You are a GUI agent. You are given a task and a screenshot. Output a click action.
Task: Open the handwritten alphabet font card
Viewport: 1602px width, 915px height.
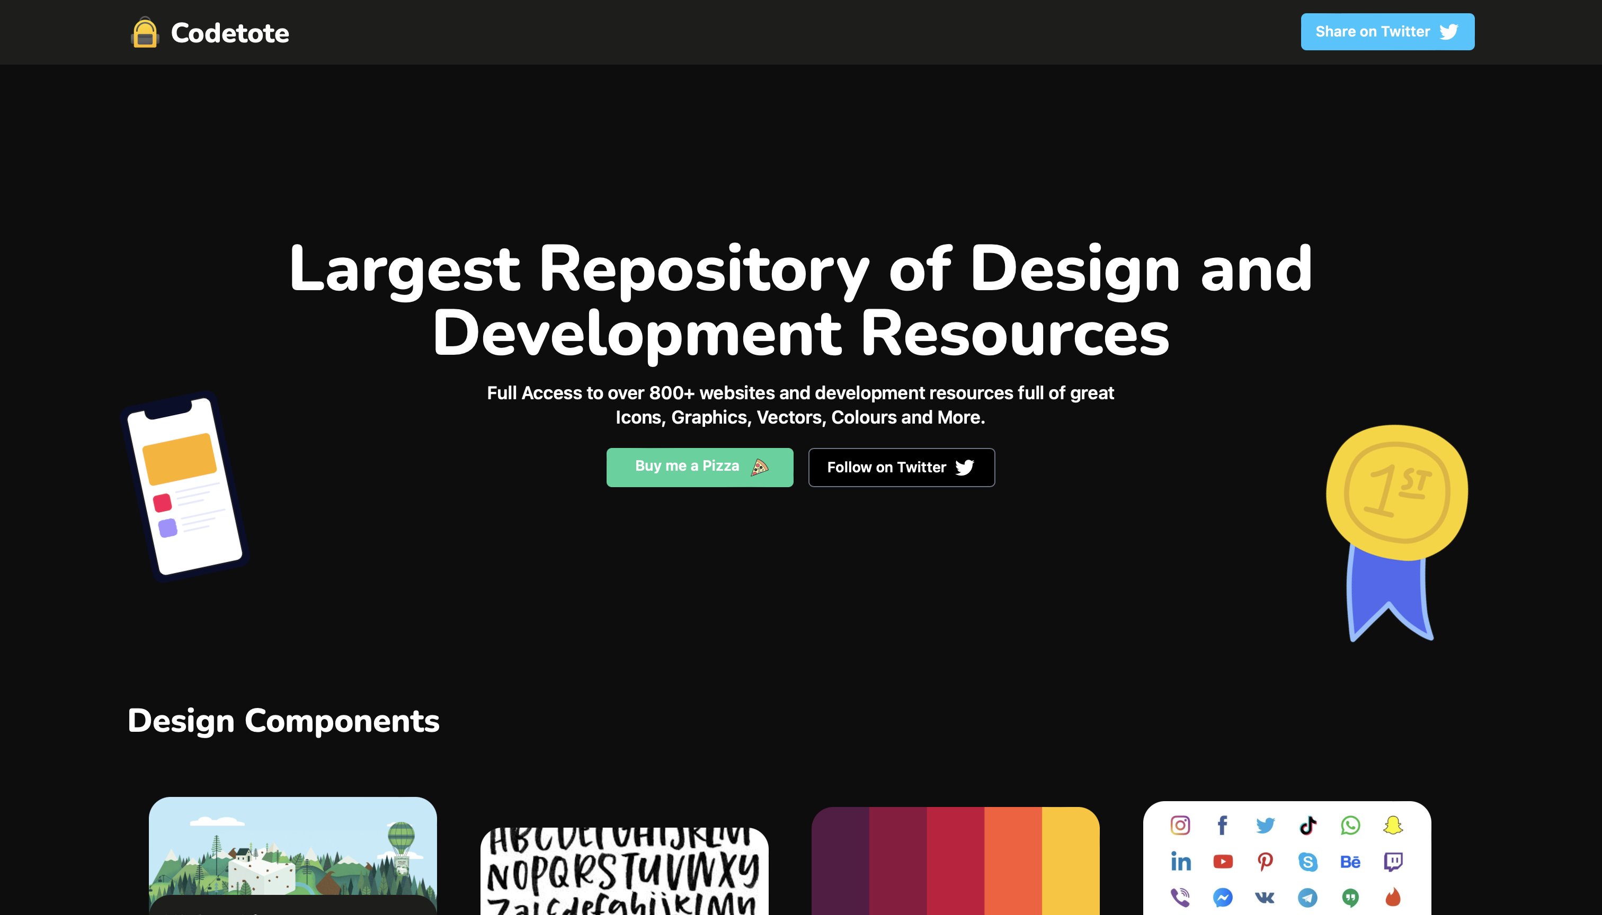(x=625, y=871)
